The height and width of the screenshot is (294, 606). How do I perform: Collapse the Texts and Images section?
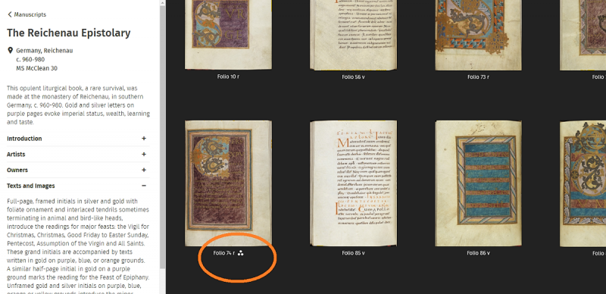click(78, 186)
